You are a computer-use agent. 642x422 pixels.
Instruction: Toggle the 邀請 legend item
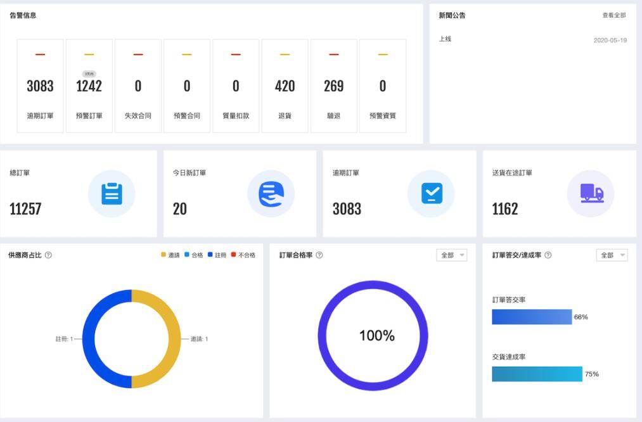(170, 255)
